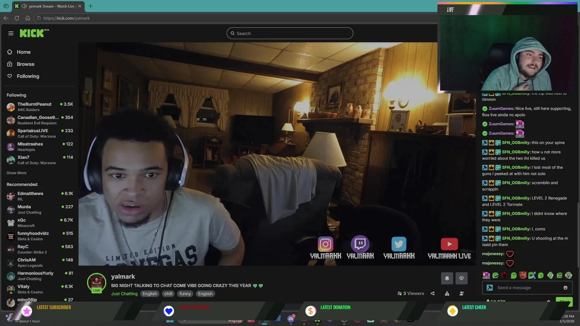Click the Send a message chat input
The width and height of the screenshot is (580, 326).
(527, 288)
